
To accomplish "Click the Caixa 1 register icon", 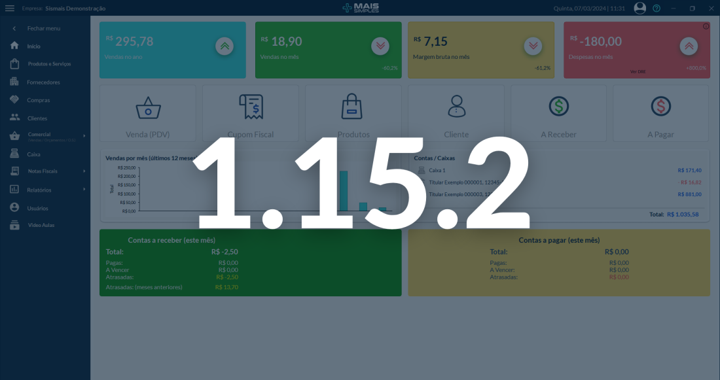I will tap(422, 170).
